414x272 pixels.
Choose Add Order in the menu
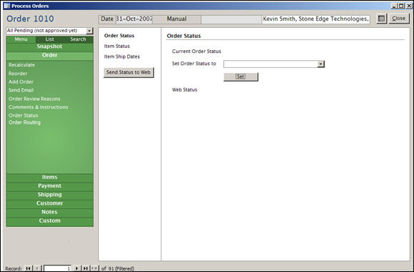click(x=21, y=82)
